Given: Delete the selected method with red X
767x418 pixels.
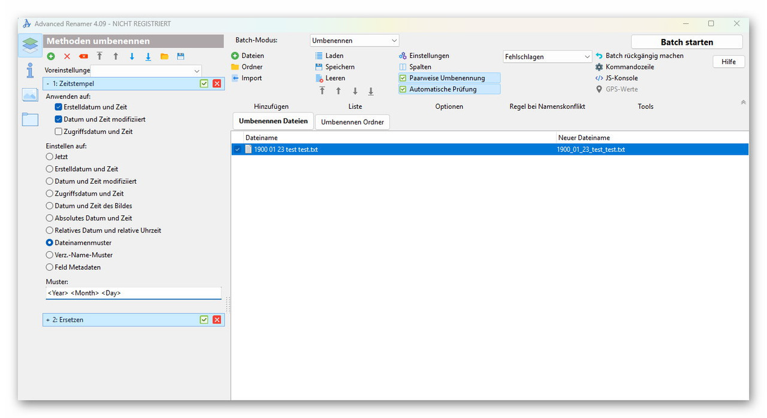Looking at the screenshot, I should tap(67, 56).
